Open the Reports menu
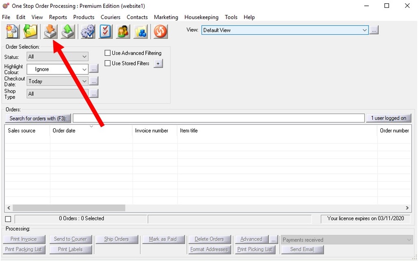Image resolution: width=418 pixels, height=261 pixels. (x=58, y=17)
